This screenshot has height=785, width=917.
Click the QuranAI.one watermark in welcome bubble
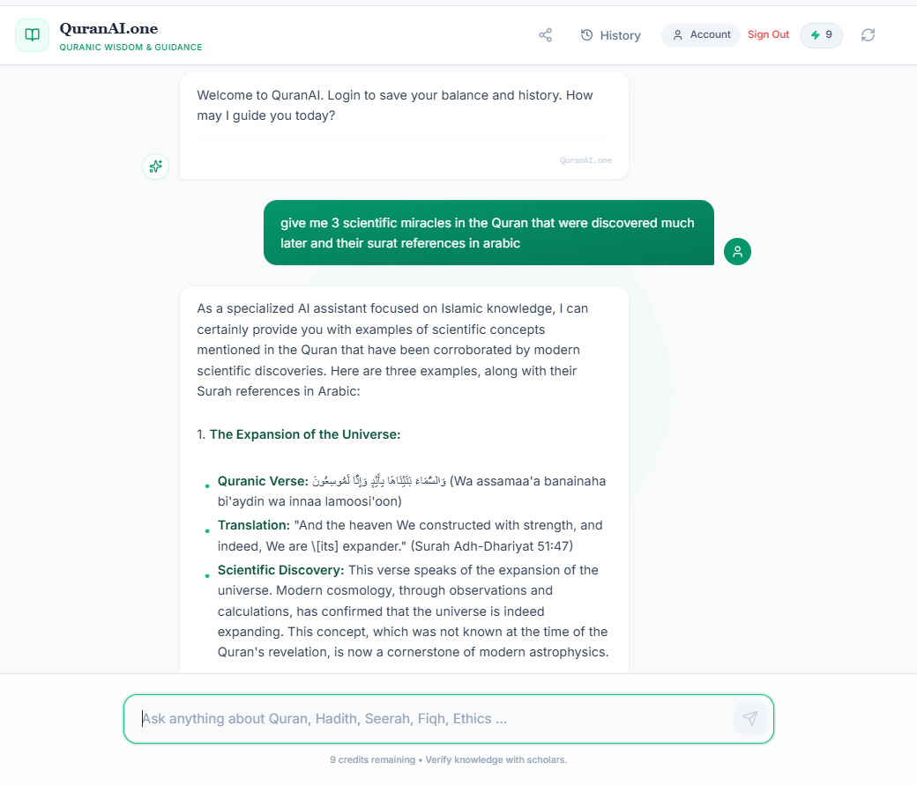[585, 160]
